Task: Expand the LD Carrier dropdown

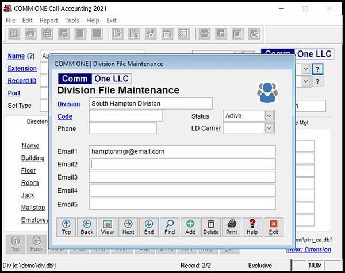Action: click(x=269, y=128)
